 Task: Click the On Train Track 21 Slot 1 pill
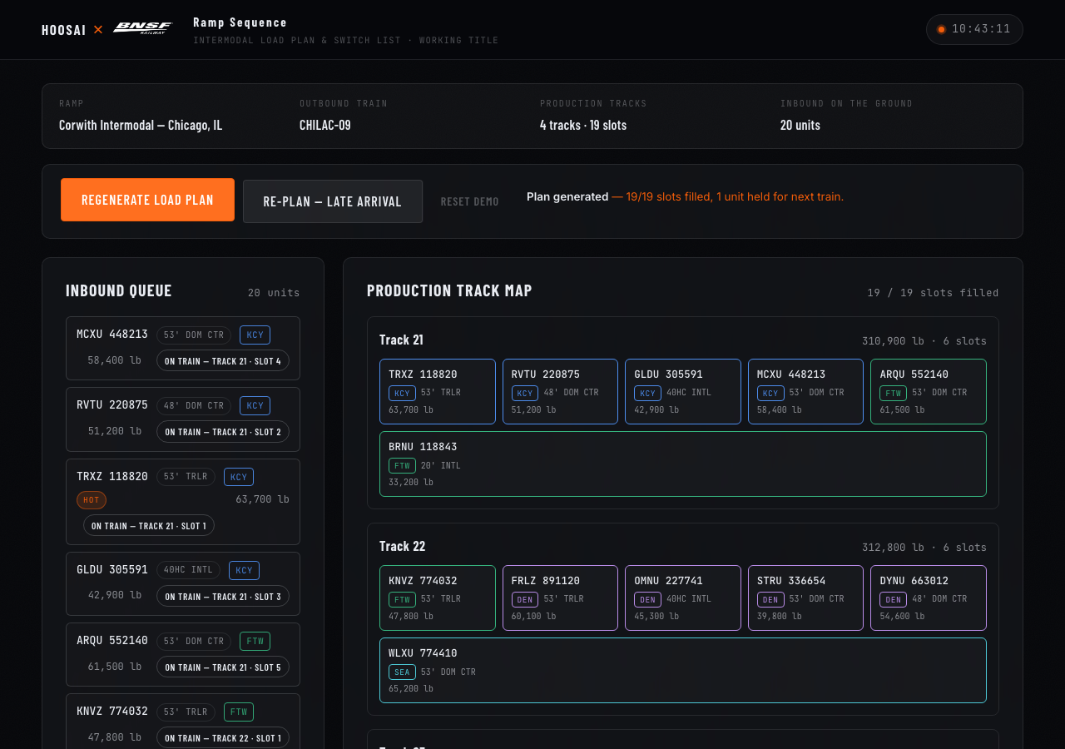pos(149,526)
